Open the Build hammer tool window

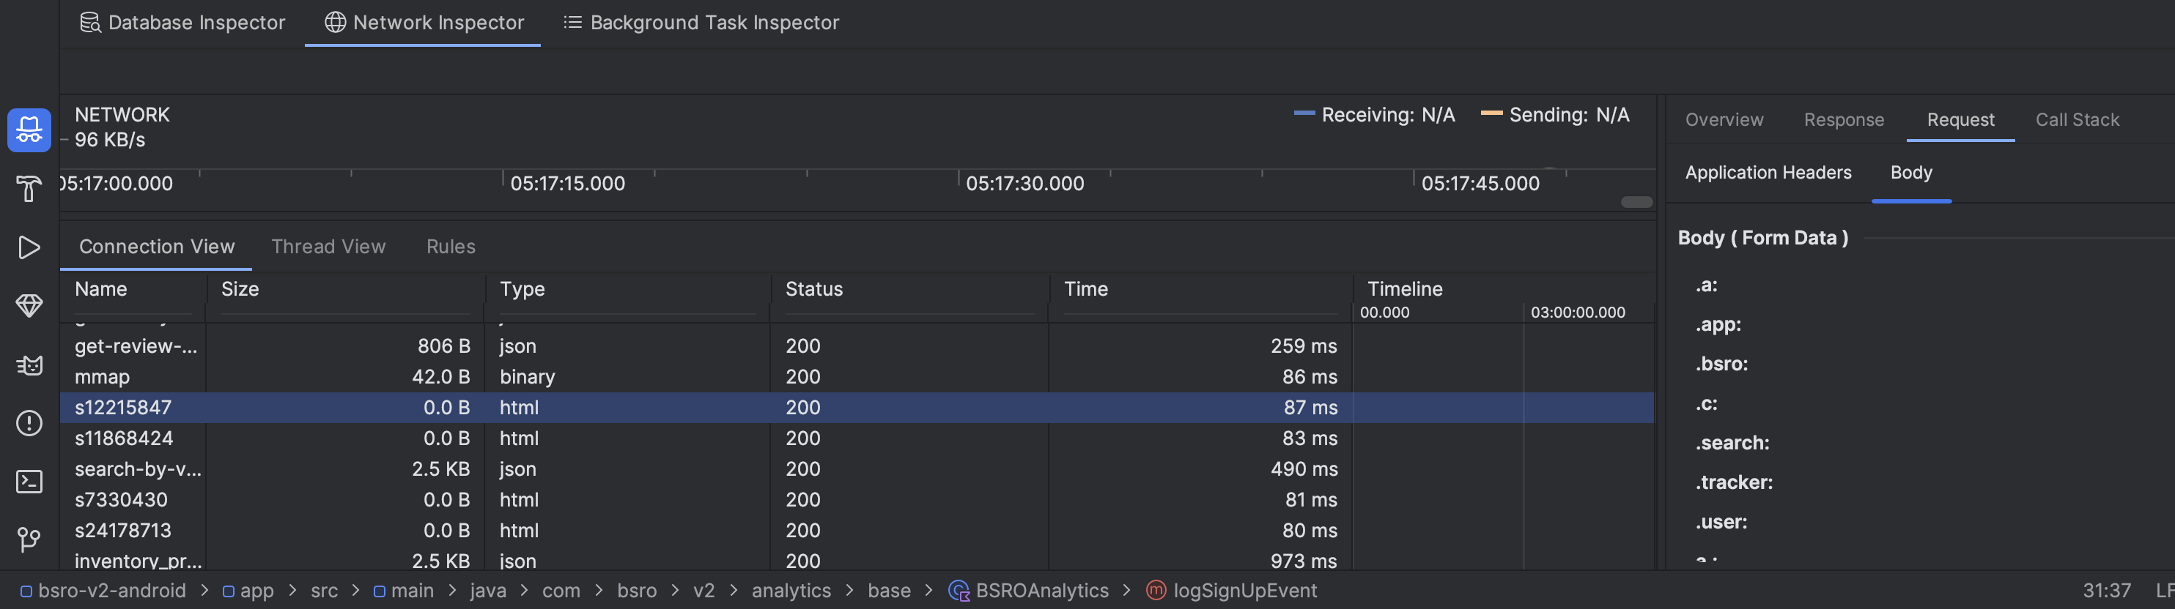pyautogui.click(x=29, y=189)
